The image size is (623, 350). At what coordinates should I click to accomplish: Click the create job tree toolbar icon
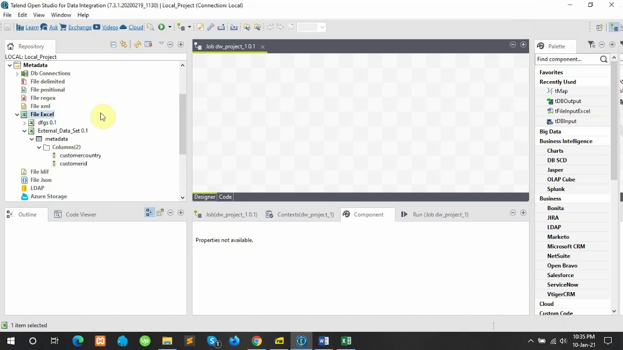point(182,27)
